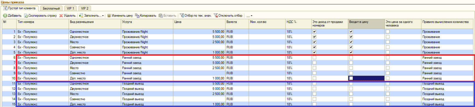Select price 2 500,00 in row 13
This screenshot has height=107, width=475.
(x=199, y=94)
